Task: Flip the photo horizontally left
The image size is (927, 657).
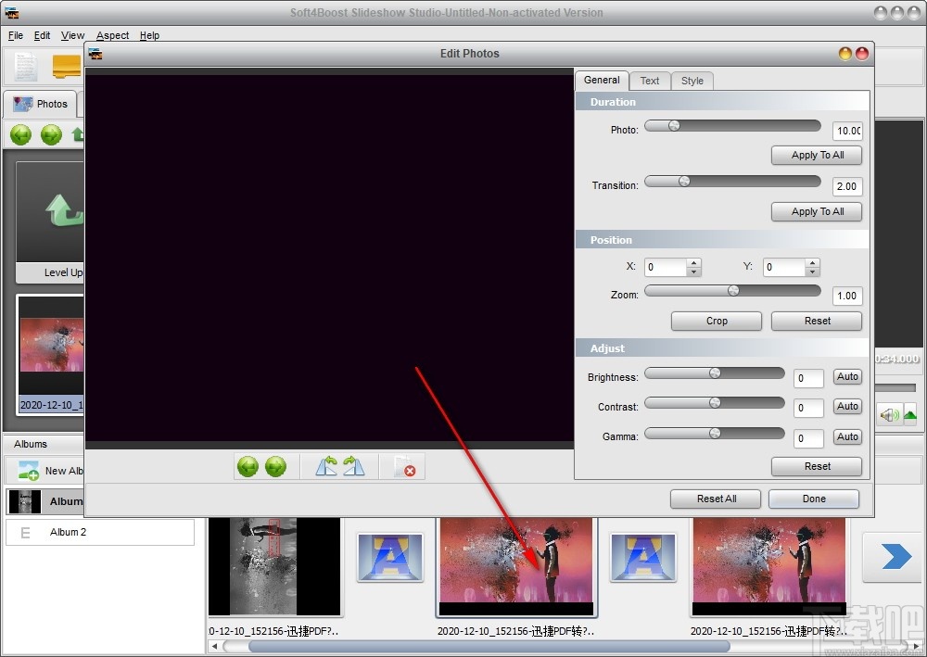Action: pyautogui.click(x=325, y=466)
